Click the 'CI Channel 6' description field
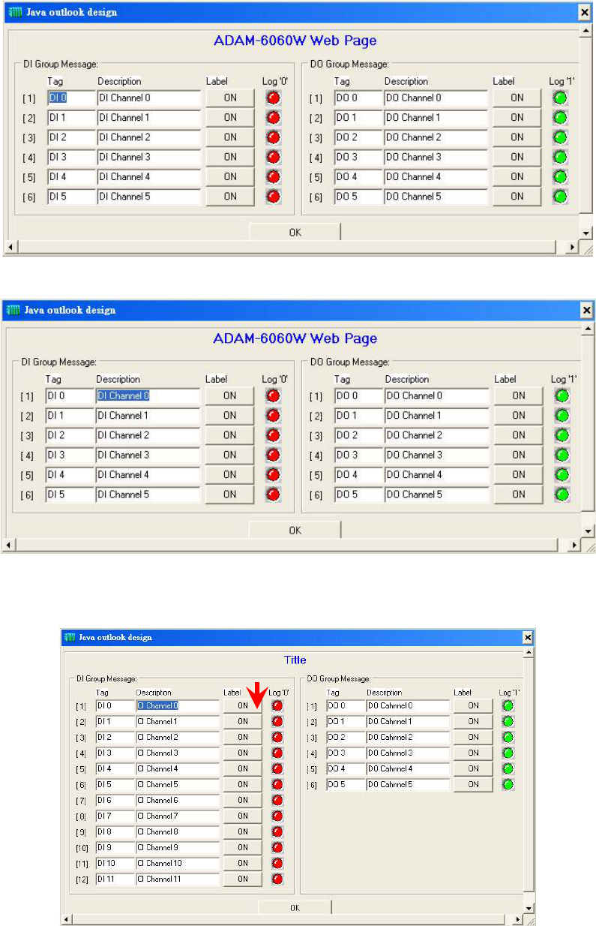The height and width of the screenshot is (926, 596). click(x=178, y=800)
